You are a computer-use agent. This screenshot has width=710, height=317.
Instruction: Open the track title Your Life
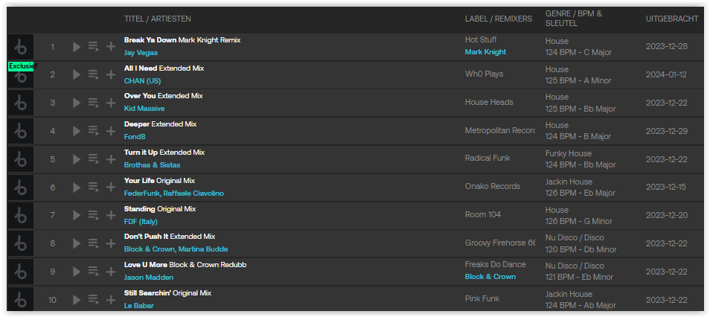139,181
